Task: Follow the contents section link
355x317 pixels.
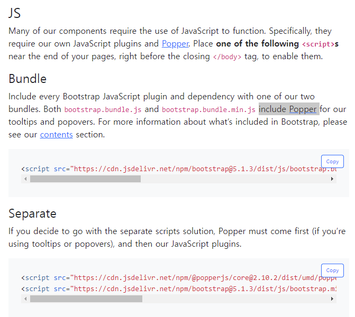Action: coord(57,135)
